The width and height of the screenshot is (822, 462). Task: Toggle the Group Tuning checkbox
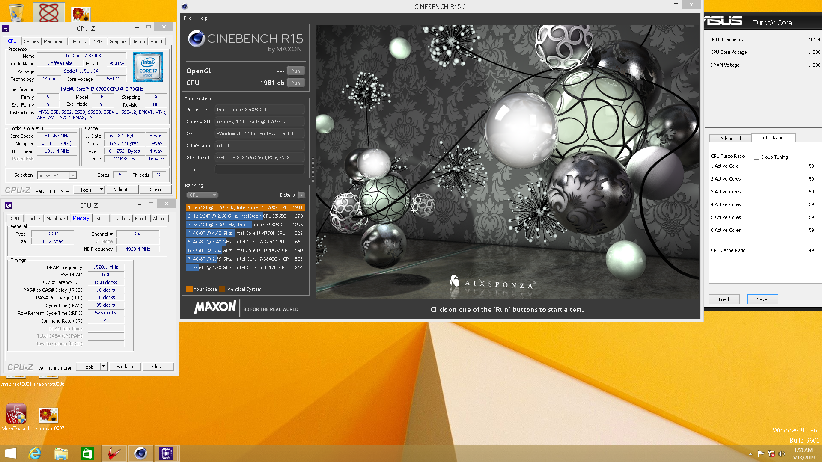click(756, 157)
